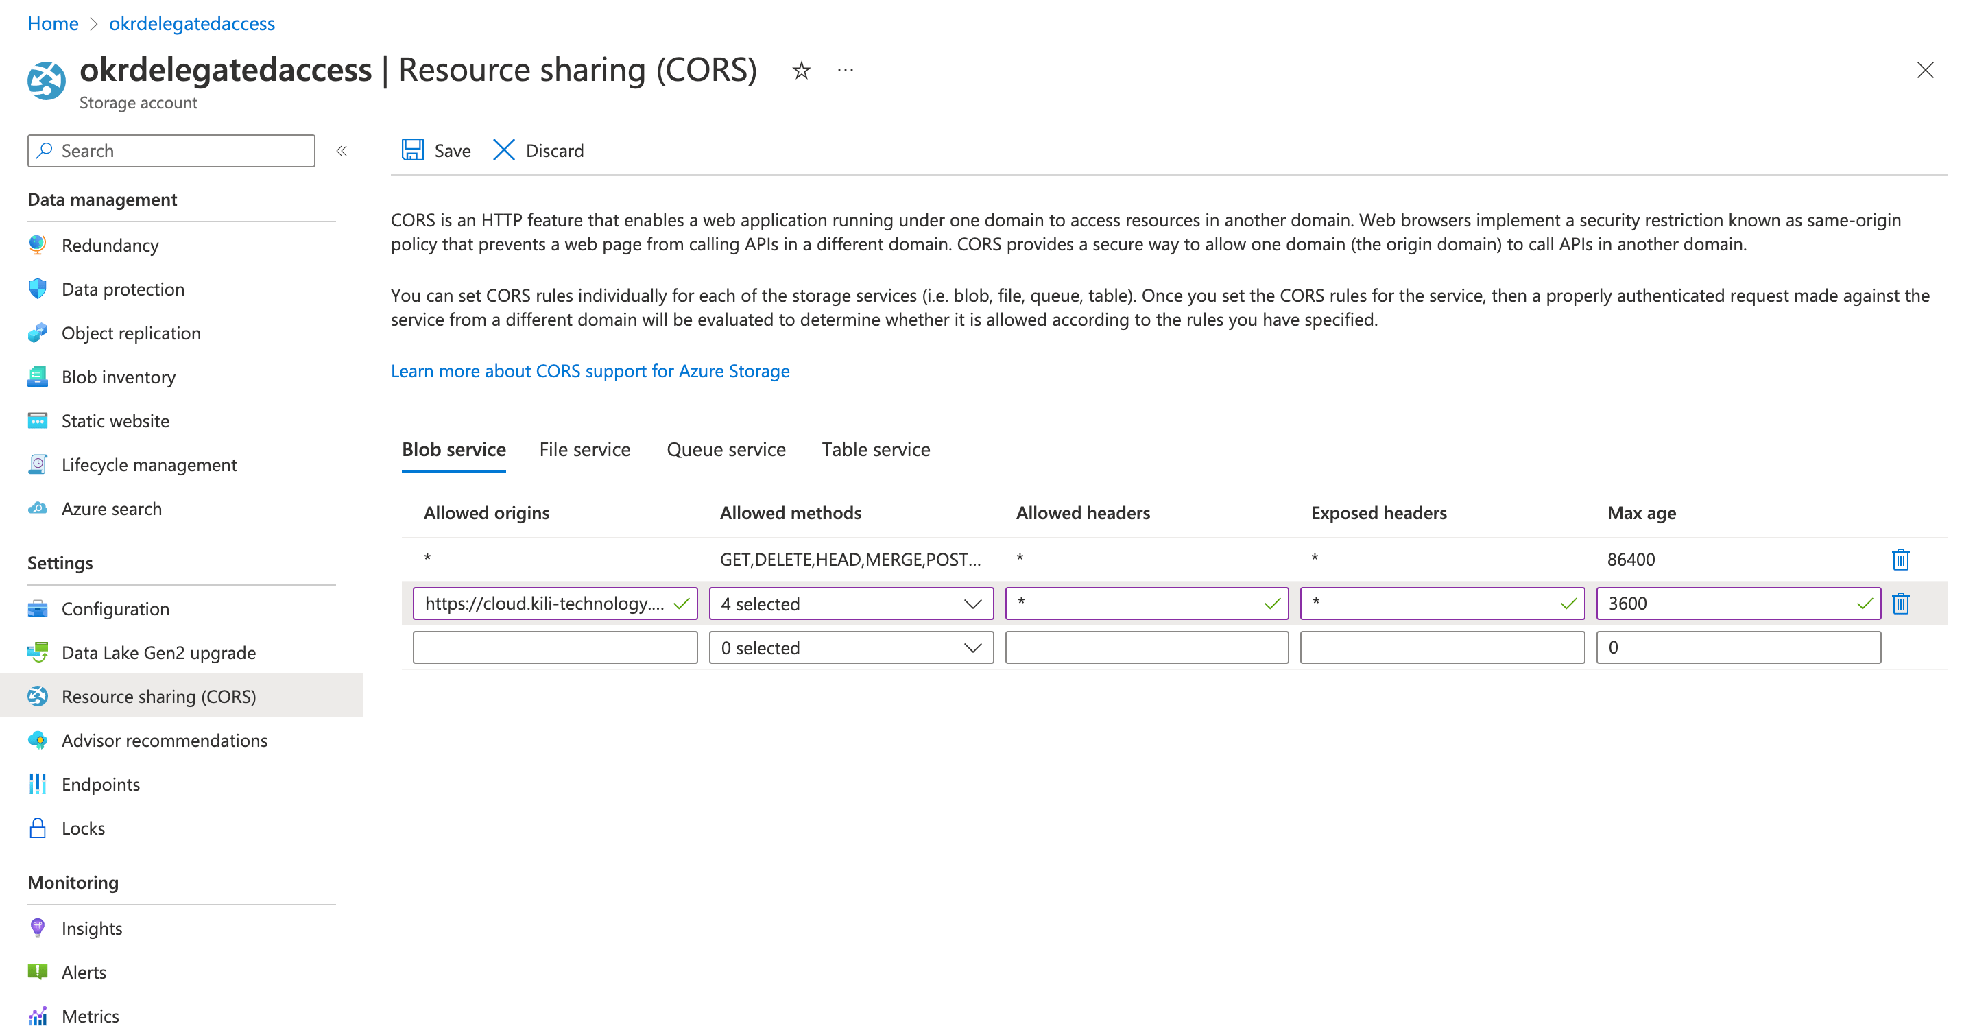
Task: Collapse the left navigation pane
Action: (342, 150)
